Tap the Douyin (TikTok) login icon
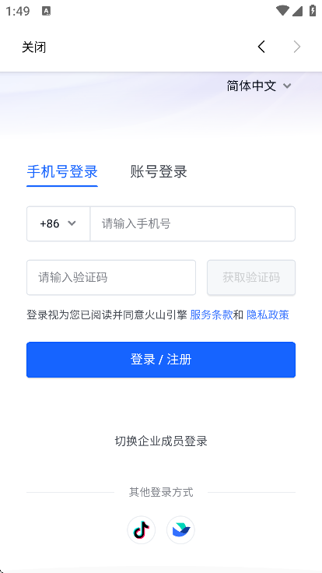This screenshot has width=322, height=573. [142, 530]
